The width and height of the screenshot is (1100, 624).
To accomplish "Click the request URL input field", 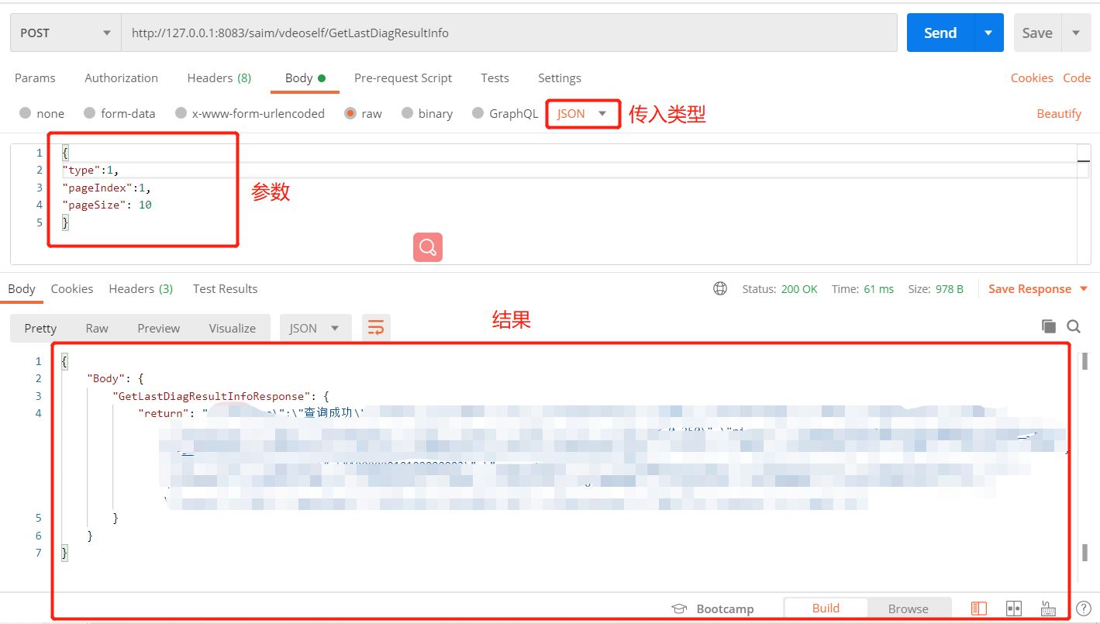I will tap(509, 33).
